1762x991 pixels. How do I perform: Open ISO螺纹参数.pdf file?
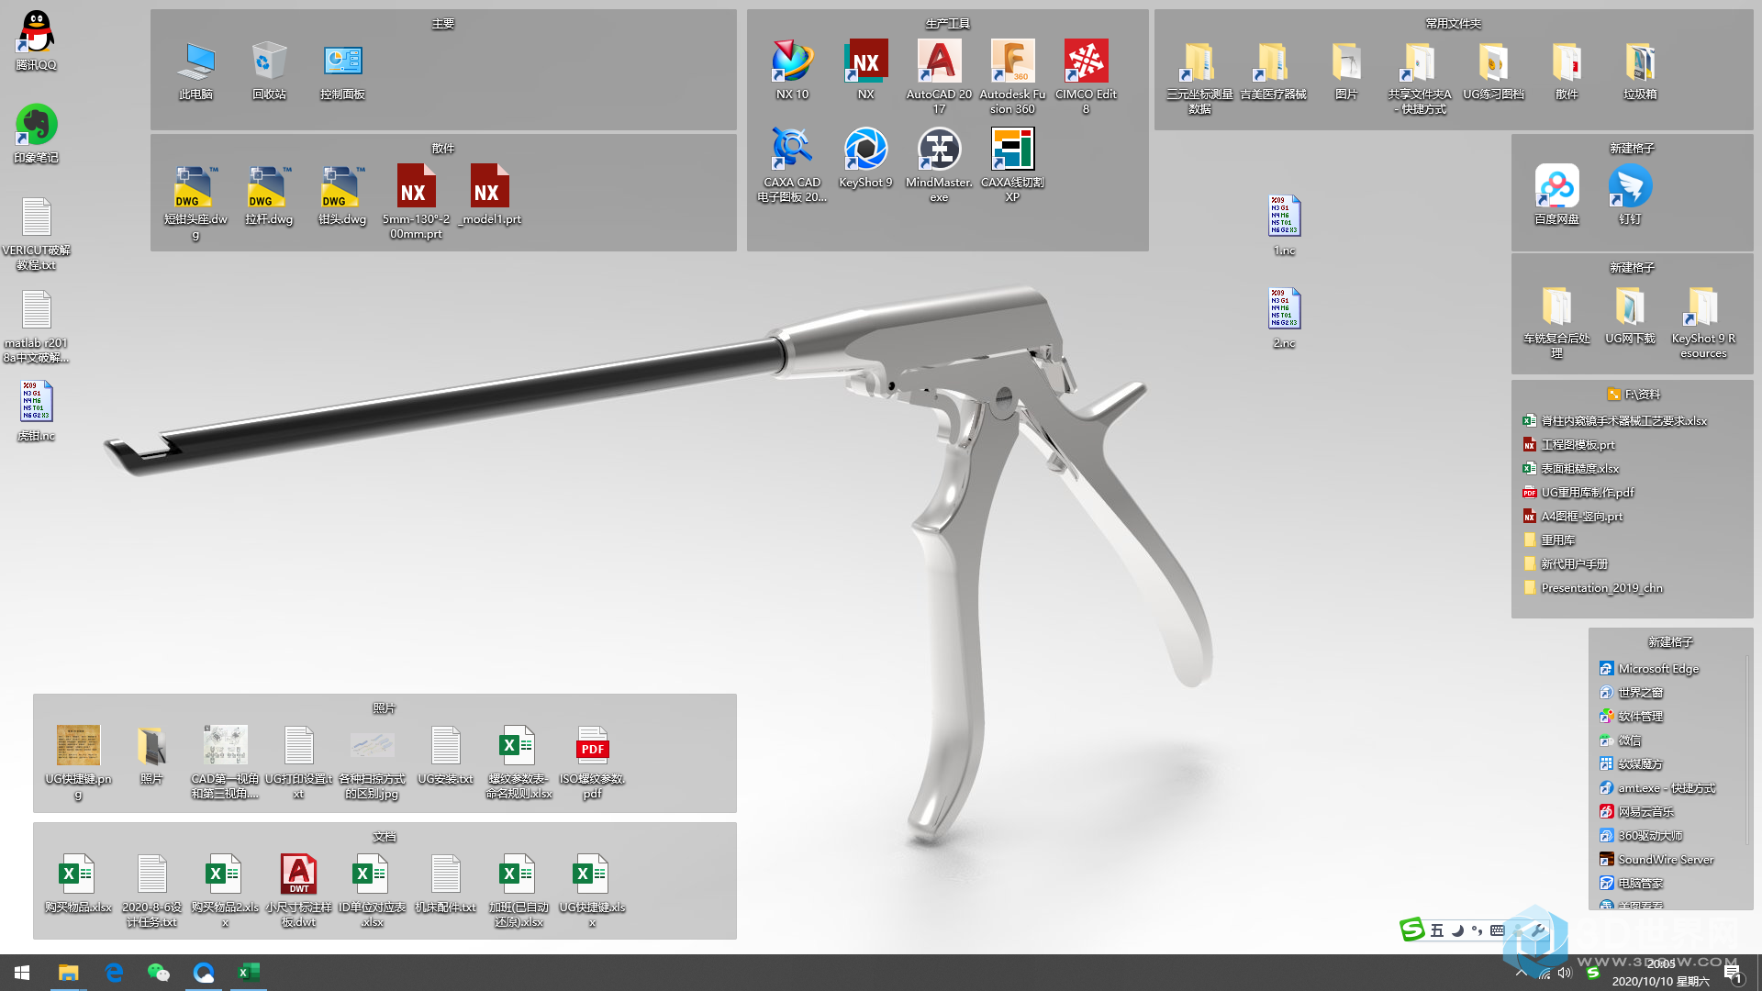tap(592, 762)
